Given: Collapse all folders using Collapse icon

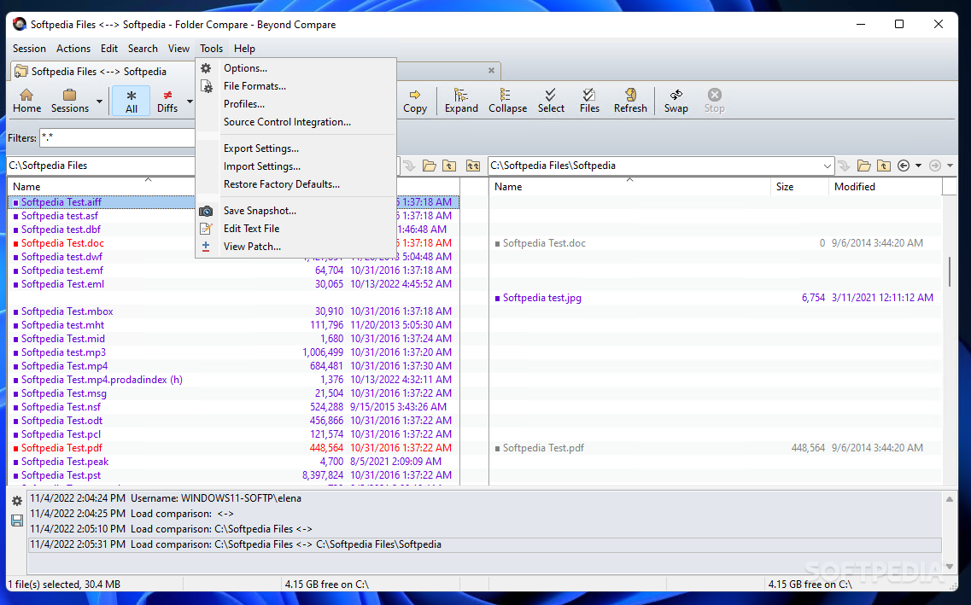Looking at the screenshot, I should click(508, 101).
